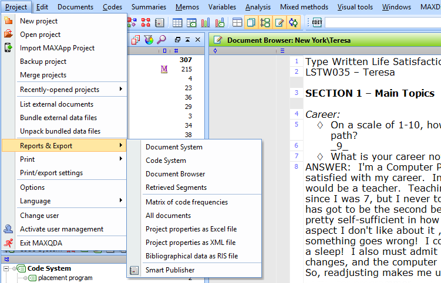Toggle the Document System window icon

pyautogui.click(x=251, y=22)
